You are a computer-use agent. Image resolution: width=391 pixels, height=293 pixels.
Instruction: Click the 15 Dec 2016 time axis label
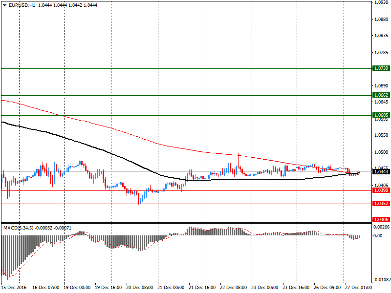pyautogui.click(x=14, y=288)
